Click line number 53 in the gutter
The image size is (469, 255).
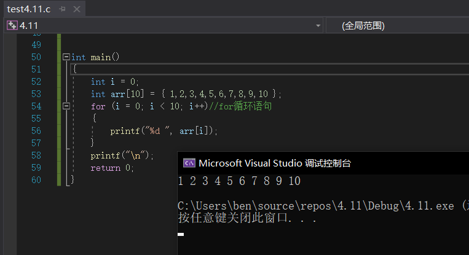[x=35, y=94]
